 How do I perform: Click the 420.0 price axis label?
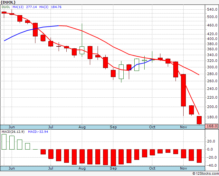212,34
